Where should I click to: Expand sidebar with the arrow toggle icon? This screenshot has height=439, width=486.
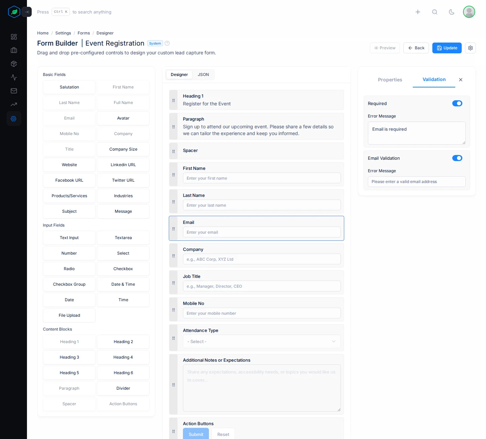(x=27, y=12)
